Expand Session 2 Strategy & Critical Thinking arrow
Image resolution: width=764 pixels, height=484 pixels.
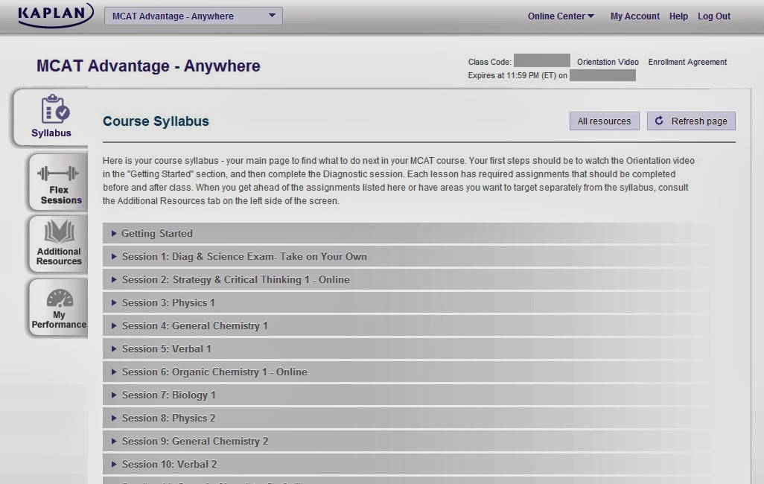point(113,280)
